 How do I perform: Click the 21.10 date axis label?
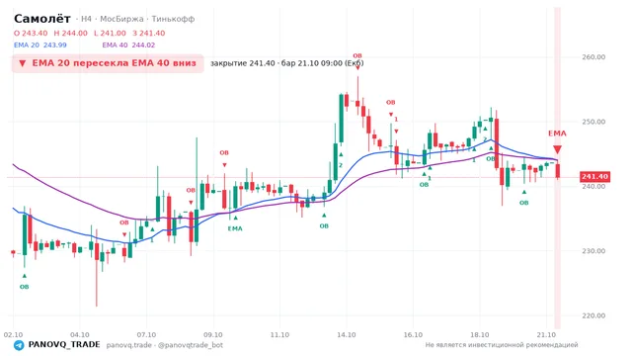(x=546, y=334)
